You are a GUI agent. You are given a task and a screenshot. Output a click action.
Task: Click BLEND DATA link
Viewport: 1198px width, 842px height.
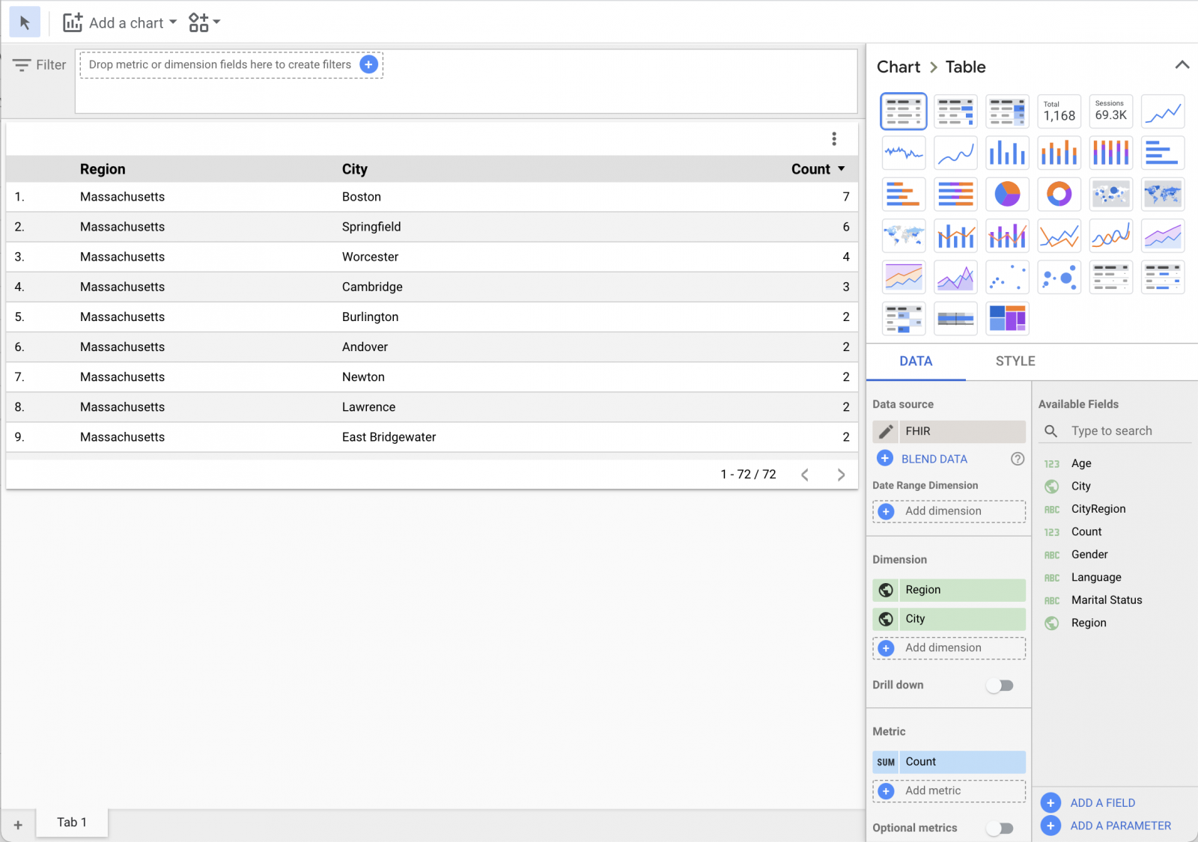pyautogui.click(x=934, y=459)
